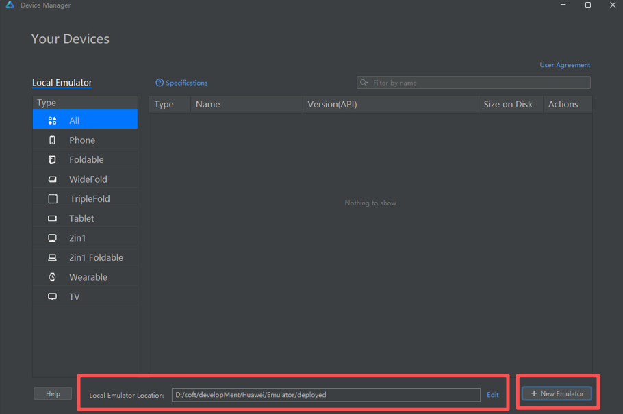The width and height of the screenshot is (623, 414).
Task: Click the Tablet device icon
Action: (52, 218)
